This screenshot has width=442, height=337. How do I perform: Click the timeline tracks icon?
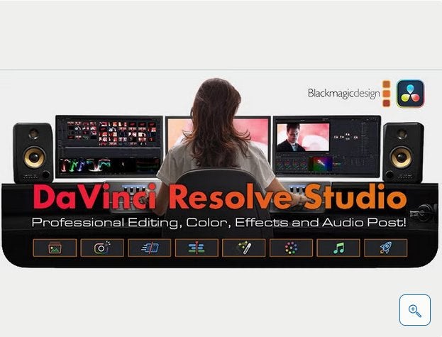point(197,248)
